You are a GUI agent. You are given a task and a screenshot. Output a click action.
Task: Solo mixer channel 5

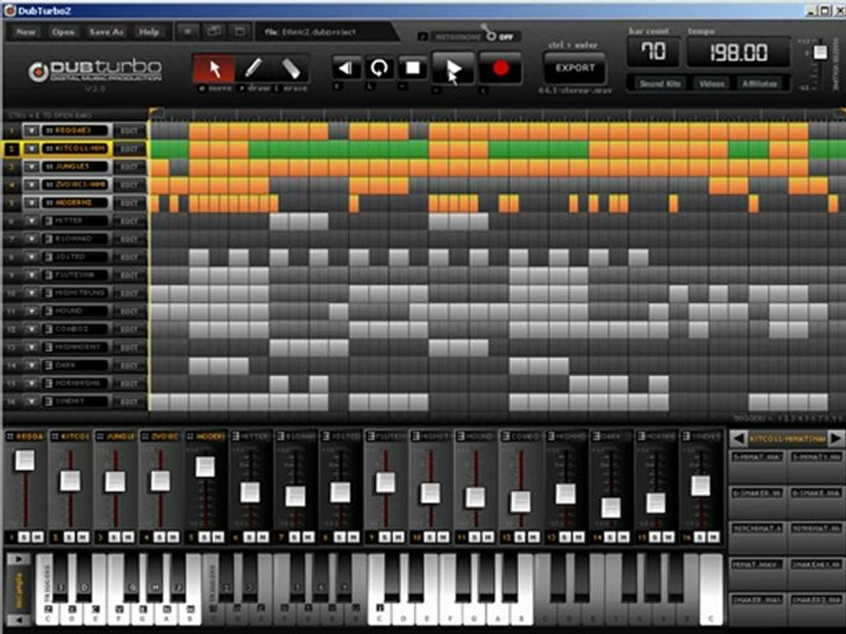tap(204, 537)
